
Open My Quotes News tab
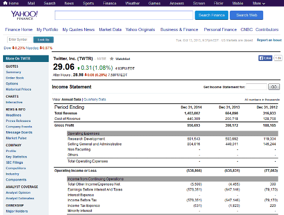[x=79, y=29]
